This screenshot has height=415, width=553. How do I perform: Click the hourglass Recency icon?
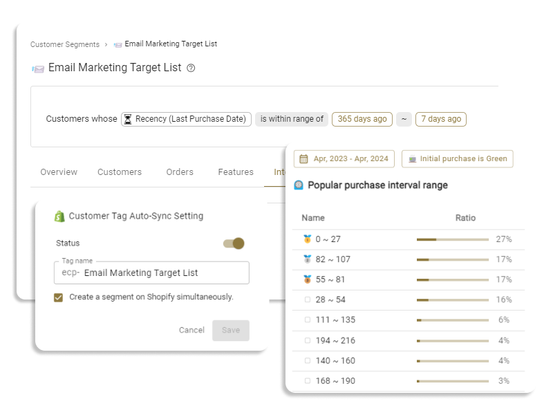click(128, 119)
